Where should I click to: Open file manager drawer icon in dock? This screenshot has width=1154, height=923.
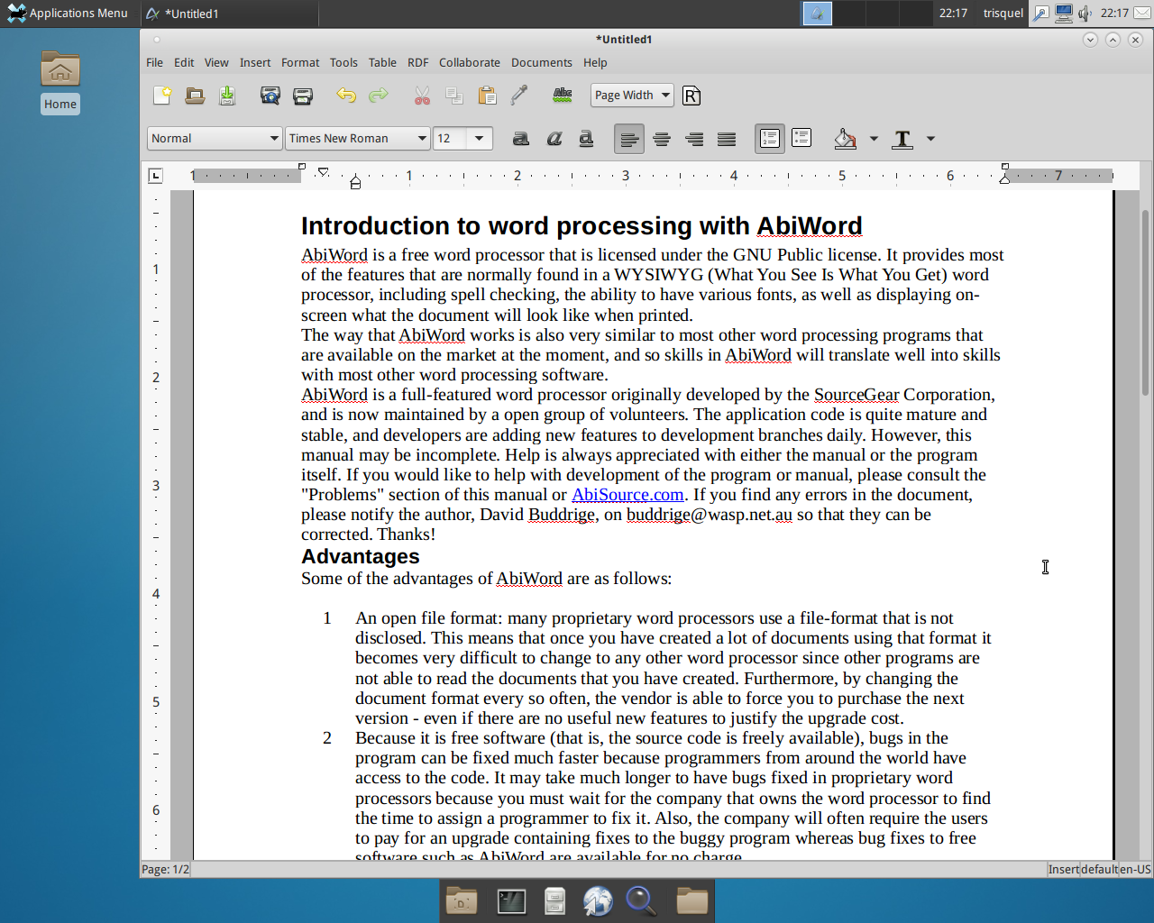(x=554, y=901)
